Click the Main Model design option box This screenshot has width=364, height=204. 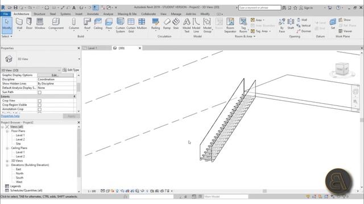[x=226, y=197]
